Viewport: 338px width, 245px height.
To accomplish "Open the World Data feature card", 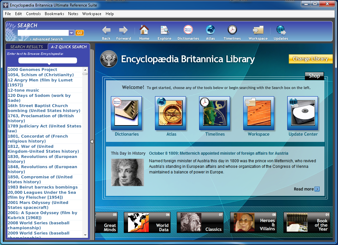I will [x=147, y=222].
